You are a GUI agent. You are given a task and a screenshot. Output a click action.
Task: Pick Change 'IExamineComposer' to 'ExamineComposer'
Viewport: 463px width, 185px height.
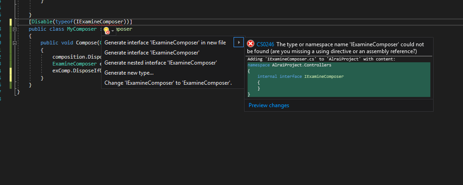[x=168, y=83]
